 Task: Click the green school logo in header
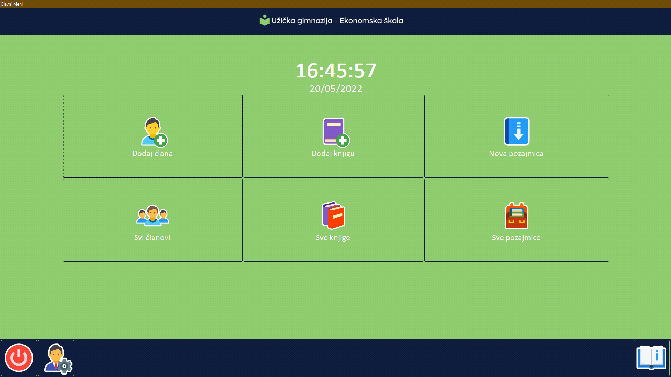tap(265, 20)
